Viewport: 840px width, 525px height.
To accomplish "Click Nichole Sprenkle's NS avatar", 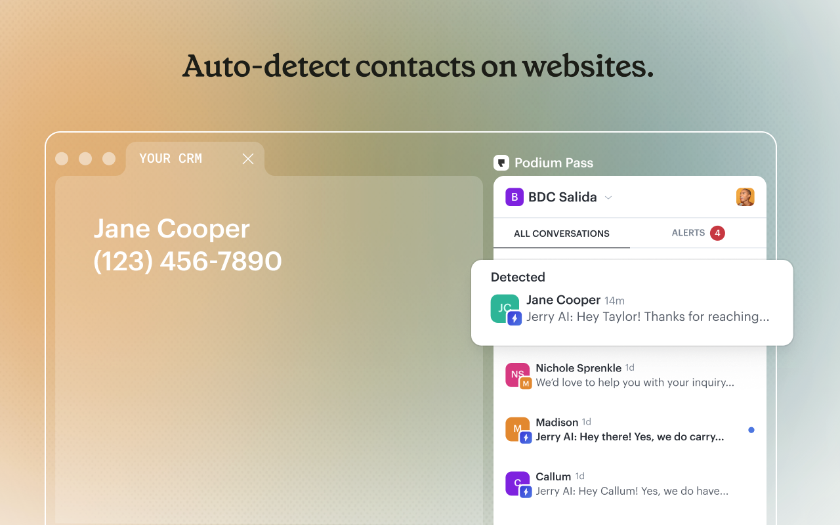I will pyautogui.click(x=517, y=375).
